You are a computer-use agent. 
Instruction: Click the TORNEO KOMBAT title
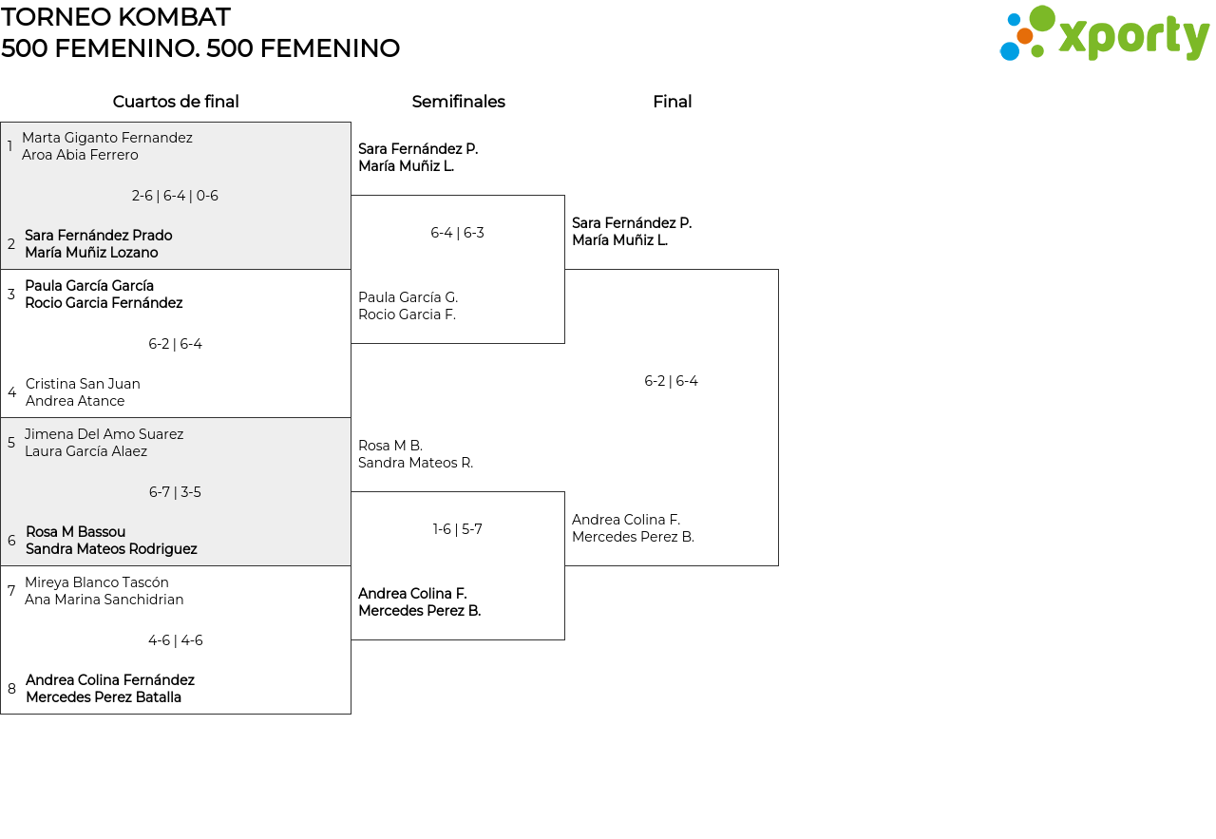116,17
